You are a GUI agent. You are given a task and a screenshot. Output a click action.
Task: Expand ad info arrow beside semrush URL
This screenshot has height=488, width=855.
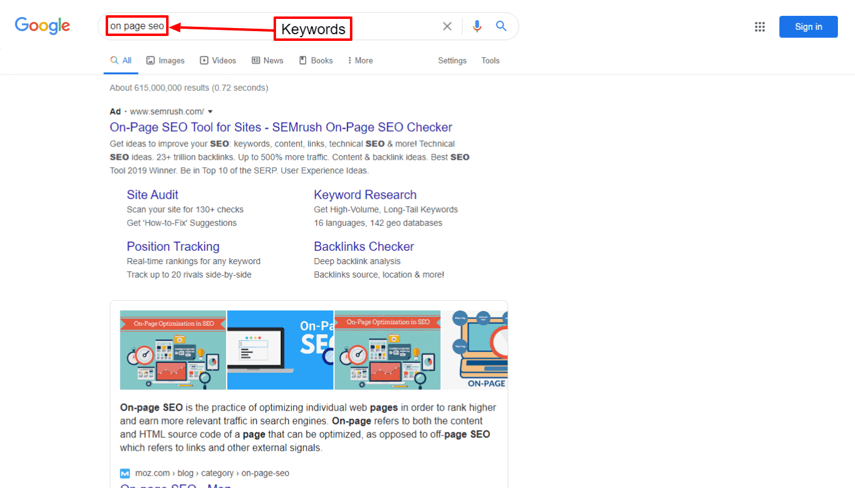pyautogui.click(x=210, y=112)
